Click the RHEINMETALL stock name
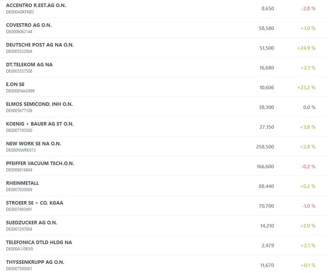328x273 pixels. tap(23, 183)
